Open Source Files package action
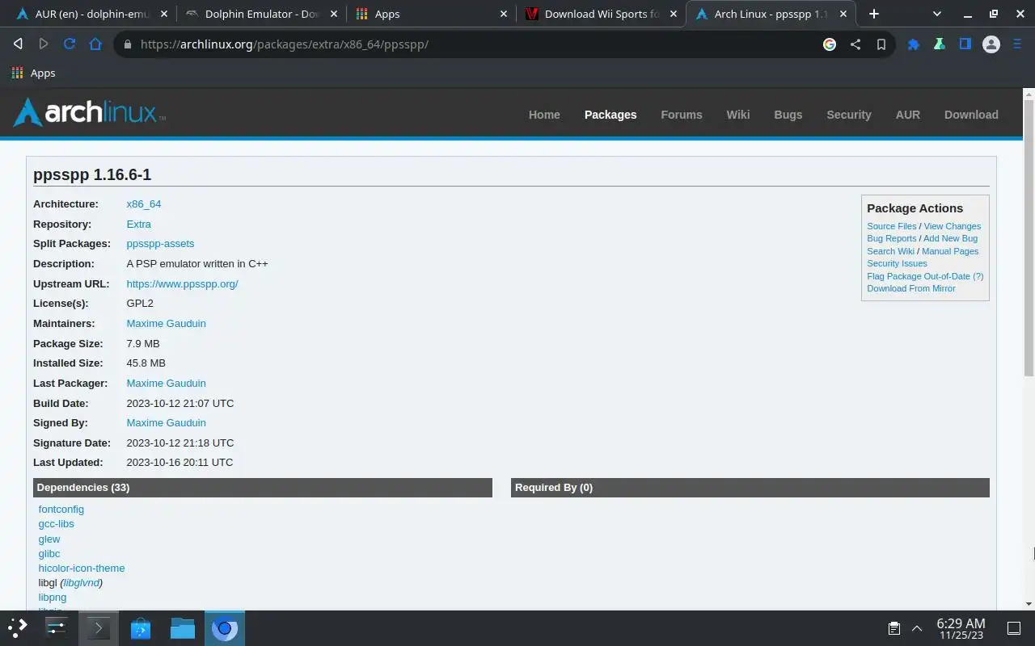This screenshot has width=1035, height=646. (x=892, y=226)
